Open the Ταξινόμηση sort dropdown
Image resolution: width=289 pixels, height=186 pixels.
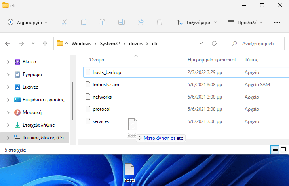196,23
